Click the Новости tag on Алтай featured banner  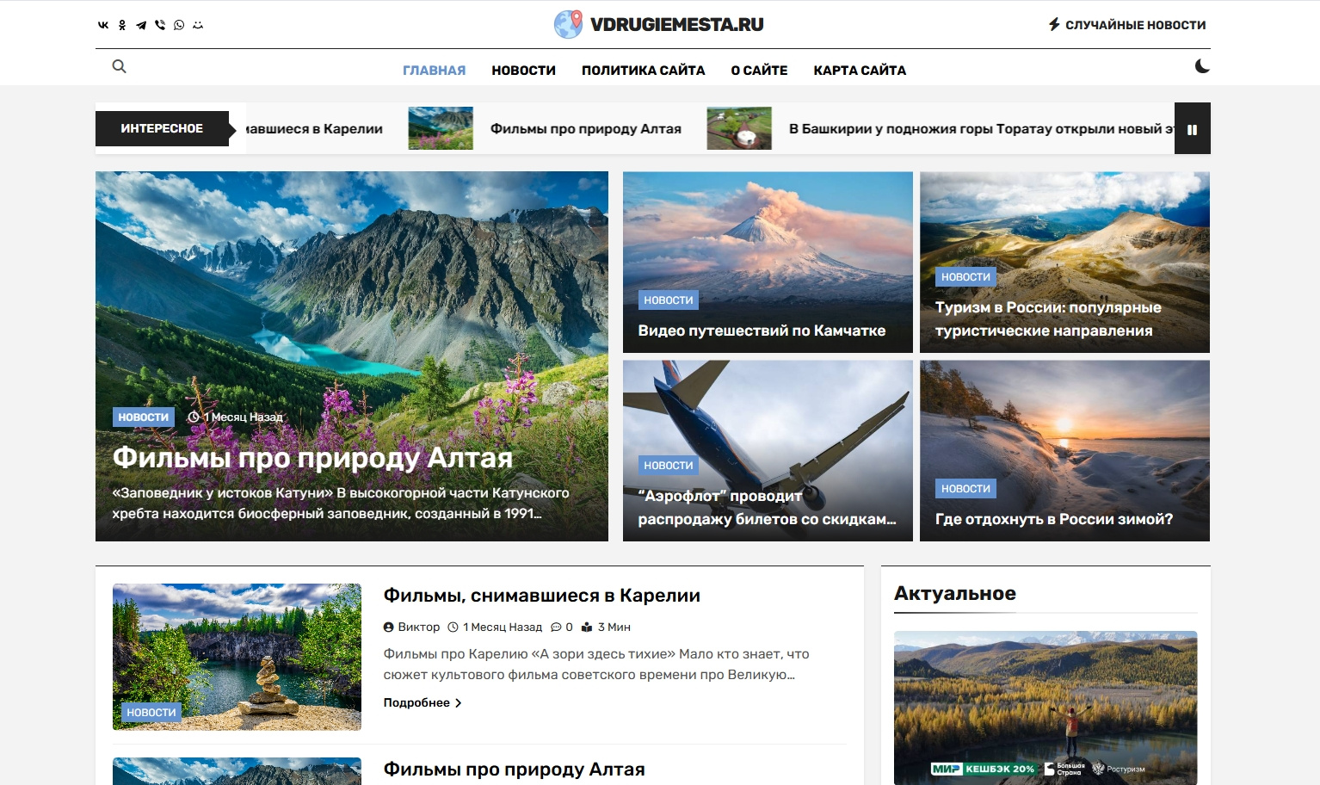click(144, 417)
